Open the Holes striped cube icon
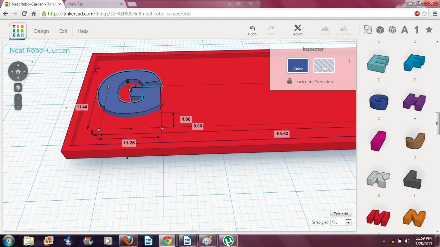This screenshot has width=440, height=247. point(392,29)
